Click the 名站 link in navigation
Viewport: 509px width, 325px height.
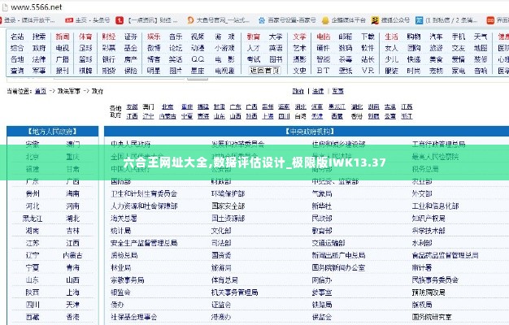pos(17,37)
